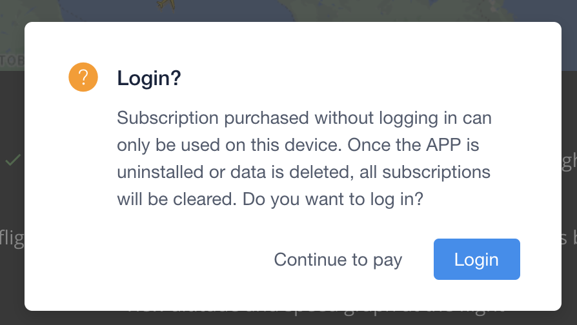The width and height of the screenshot is (577, 325).
Task: Click the orange question mark icon
Action: point(83,79)
